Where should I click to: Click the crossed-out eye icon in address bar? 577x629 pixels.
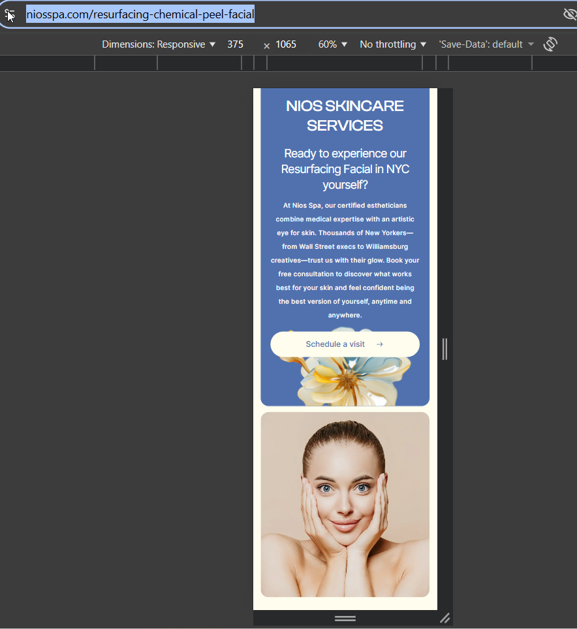coord(569,14)
